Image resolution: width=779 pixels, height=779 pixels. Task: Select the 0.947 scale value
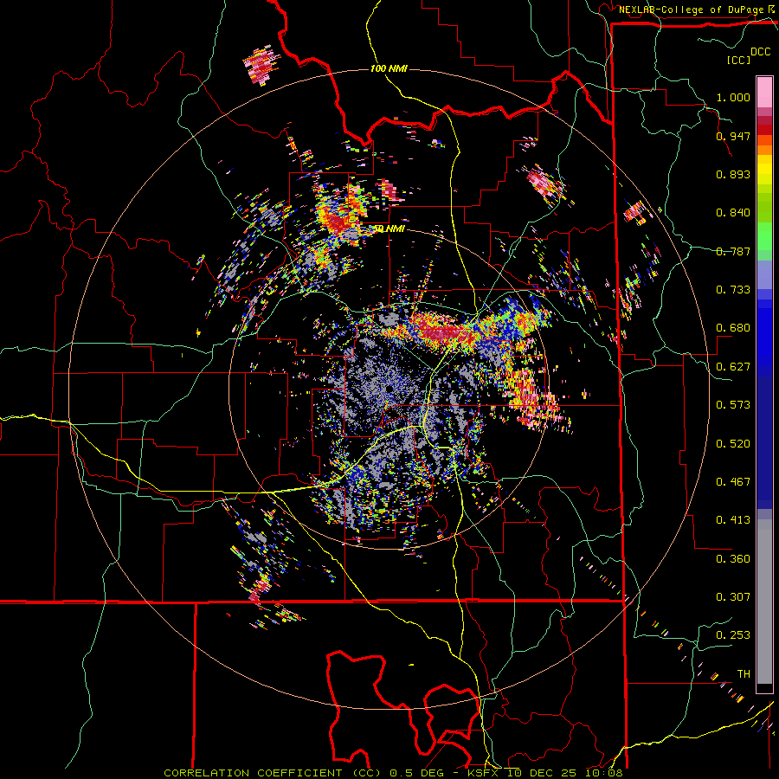coord(733,136)
